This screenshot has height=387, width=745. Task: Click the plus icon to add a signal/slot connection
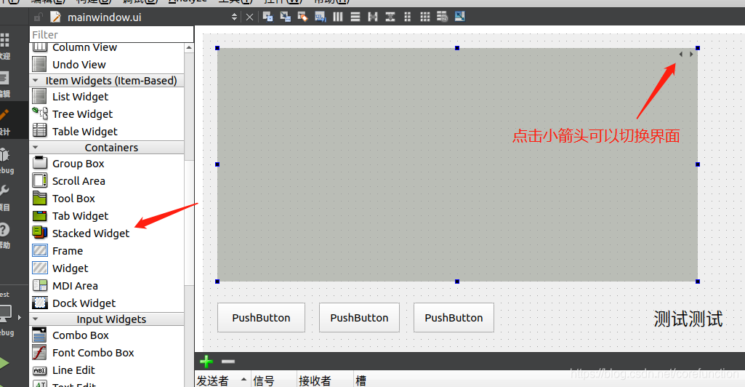206,362
